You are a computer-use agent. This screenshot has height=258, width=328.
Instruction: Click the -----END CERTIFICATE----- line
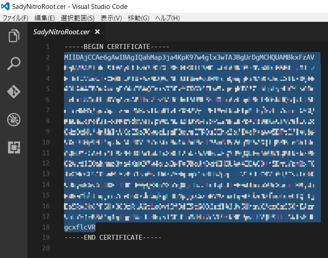point(113,238)
